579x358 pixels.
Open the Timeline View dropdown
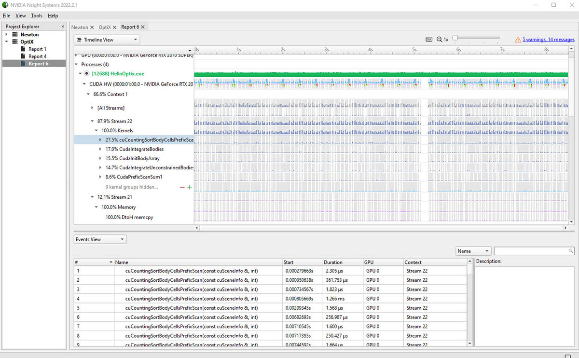[x=107, y=40]
